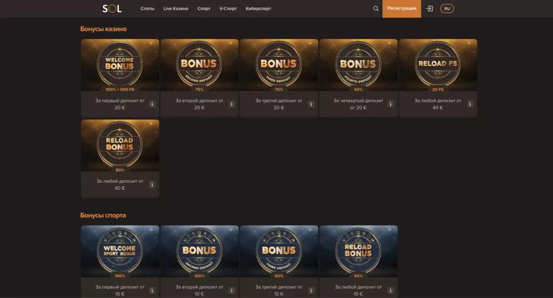553x298 pixels.
Task: Show info for third deposit casino bonus
Action: click(x=311, y=104)
